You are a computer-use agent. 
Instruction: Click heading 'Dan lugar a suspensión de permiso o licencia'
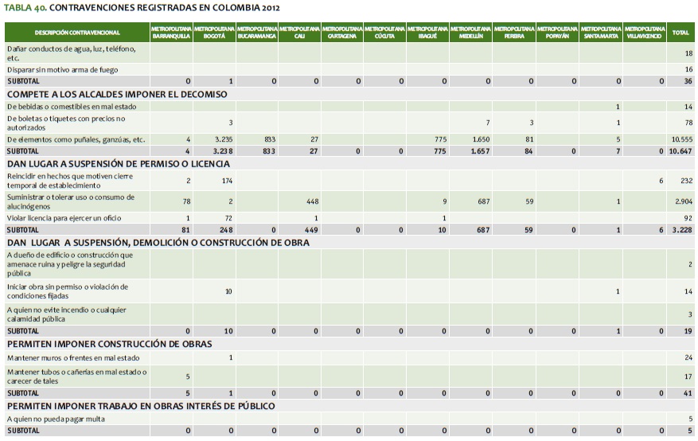click(x=119, y=163)
